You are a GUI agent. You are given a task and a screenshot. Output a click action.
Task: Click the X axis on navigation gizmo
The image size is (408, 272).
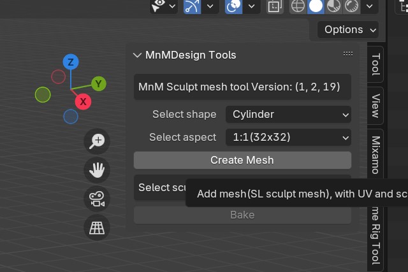coord(83,102)
